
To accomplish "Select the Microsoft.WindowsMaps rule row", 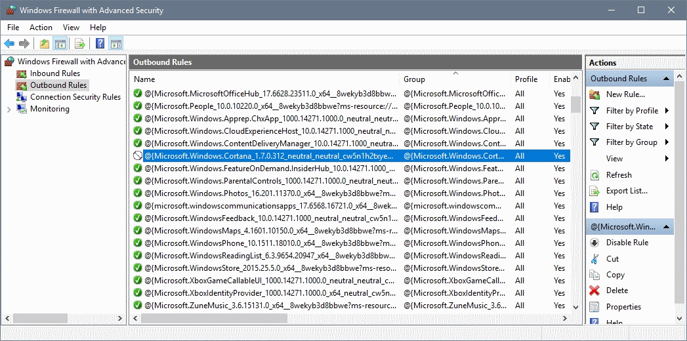I will (x=351, y=231).
